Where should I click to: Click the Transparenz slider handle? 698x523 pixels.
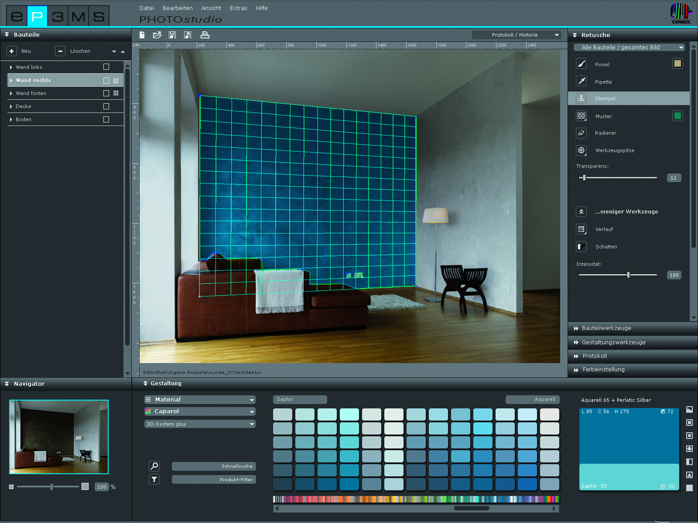(x=584, y=178)
